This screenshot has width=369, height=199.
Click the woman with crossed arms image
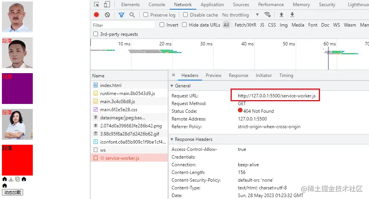(17, 124)
